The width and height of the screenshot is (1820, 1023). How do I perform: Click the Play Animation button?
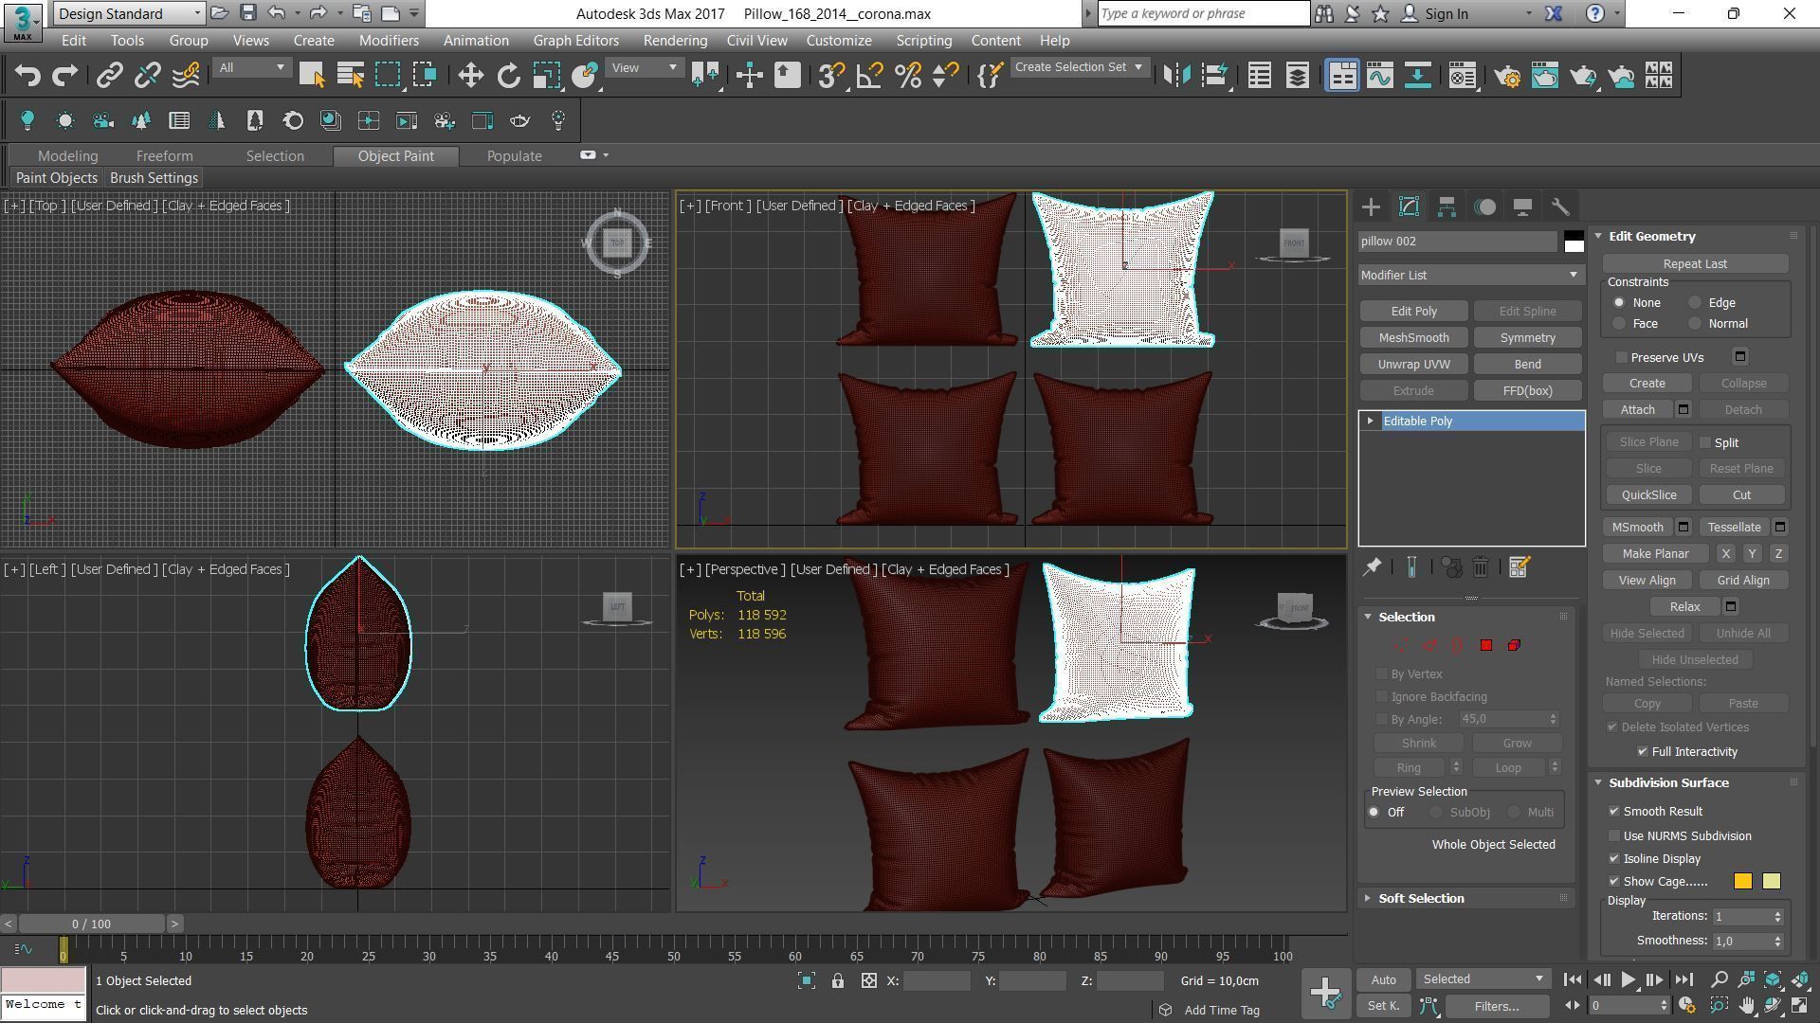[x=1628, y=980]
